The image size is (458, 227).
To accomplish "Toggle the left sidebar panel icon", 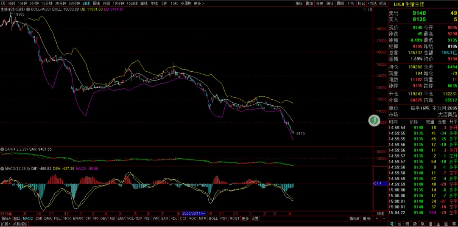I will pos(3,3).
